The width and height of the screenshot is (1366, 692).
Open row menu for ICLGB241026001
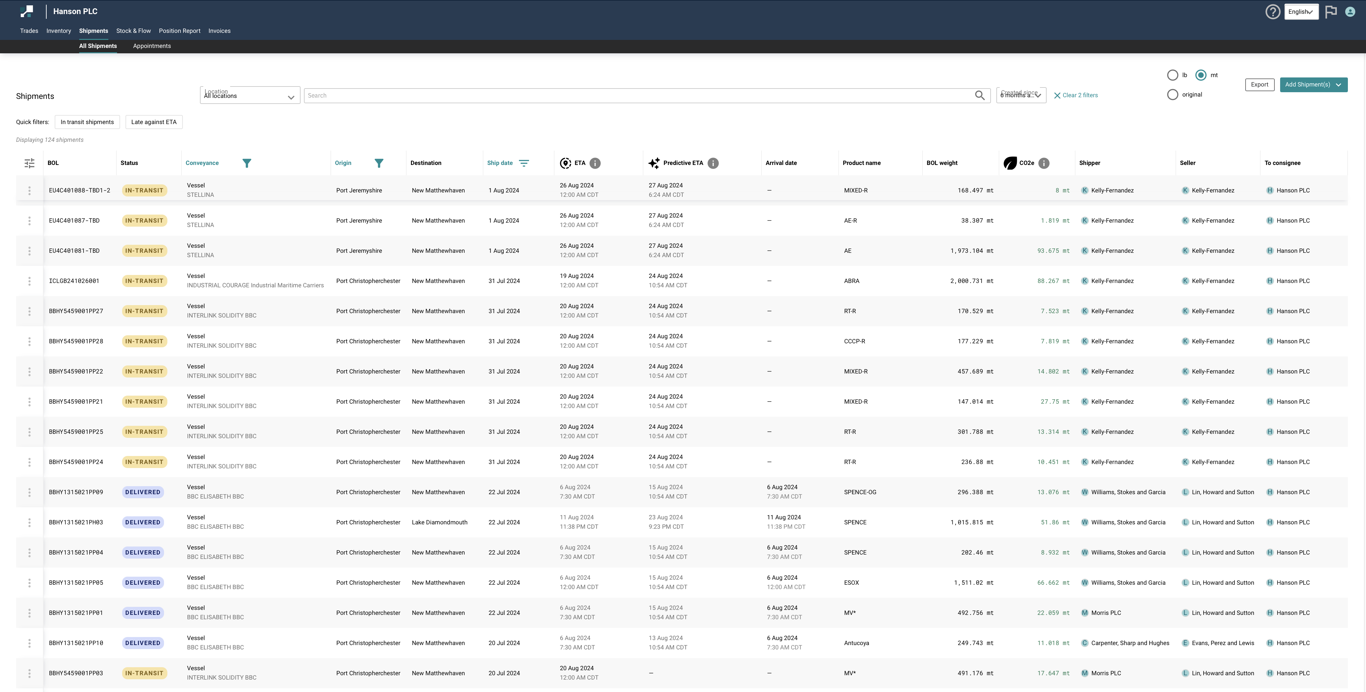coord(30,281)
